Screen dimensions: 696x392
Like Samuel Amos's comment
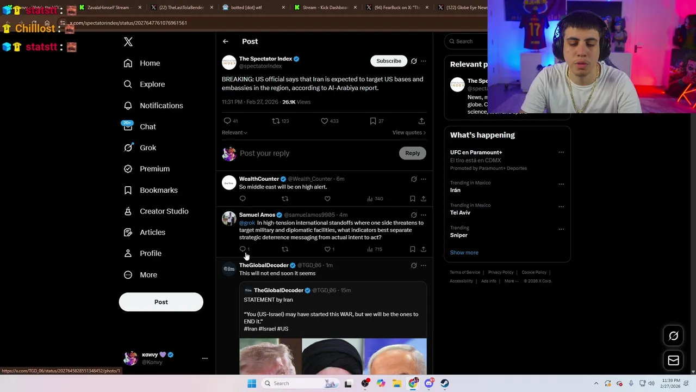[327, 249]
